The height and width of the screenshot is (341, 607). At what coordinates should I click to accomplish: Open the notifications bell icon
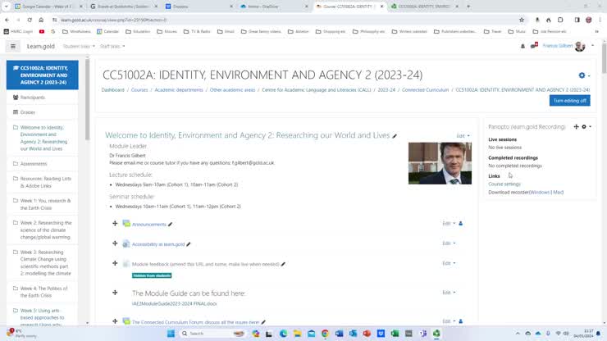(523, 47)
